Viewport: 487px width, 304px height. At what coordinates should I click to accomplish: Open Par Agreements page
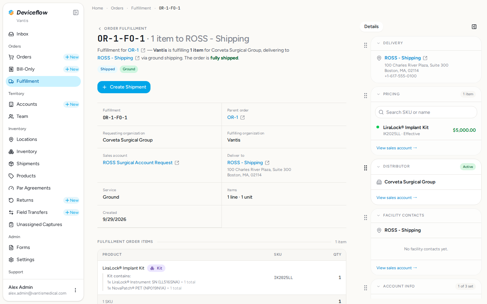click(43, 188)
